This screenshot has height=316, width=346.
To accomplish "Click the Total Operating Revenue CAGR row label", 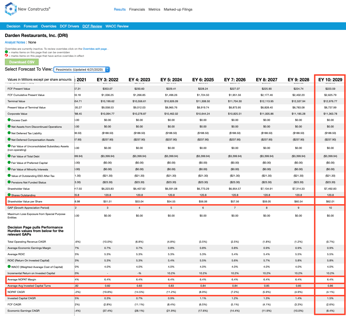I will [x=27, y=242].
